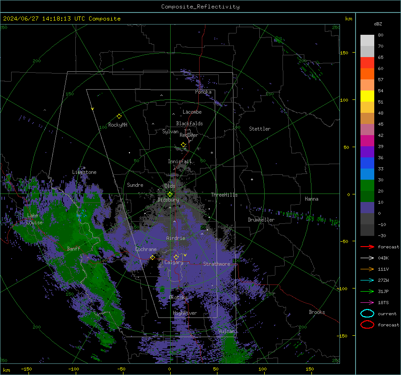
Task: Click the red forecast ellipse in the legend
Action: [367, 325]
